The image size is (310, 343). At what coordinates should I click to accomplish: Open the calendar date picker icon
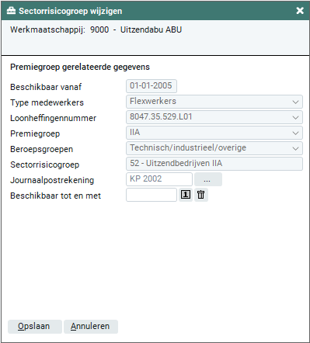(186, 195)
